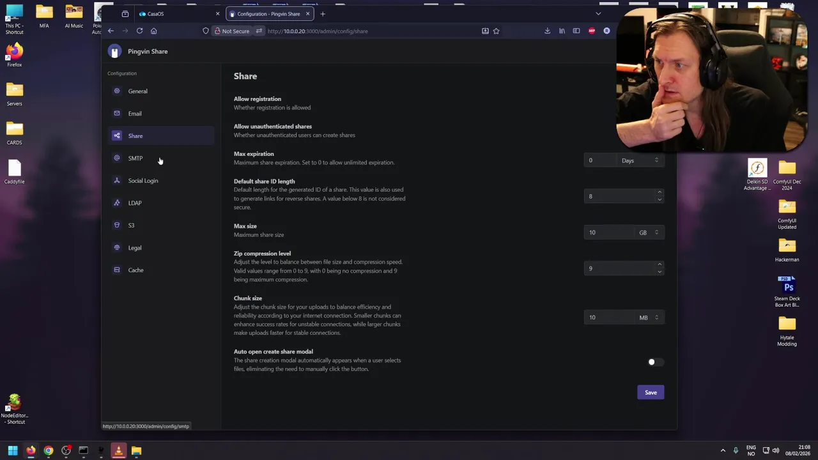Open the SMTP configuration section
Image resolution: width=818 pixels, height=460 pixels.
click(160, 158)
